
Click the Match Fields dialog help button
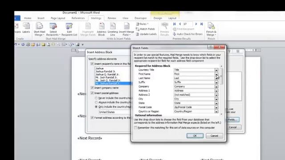pyautogui.click(x=211, y=47)
